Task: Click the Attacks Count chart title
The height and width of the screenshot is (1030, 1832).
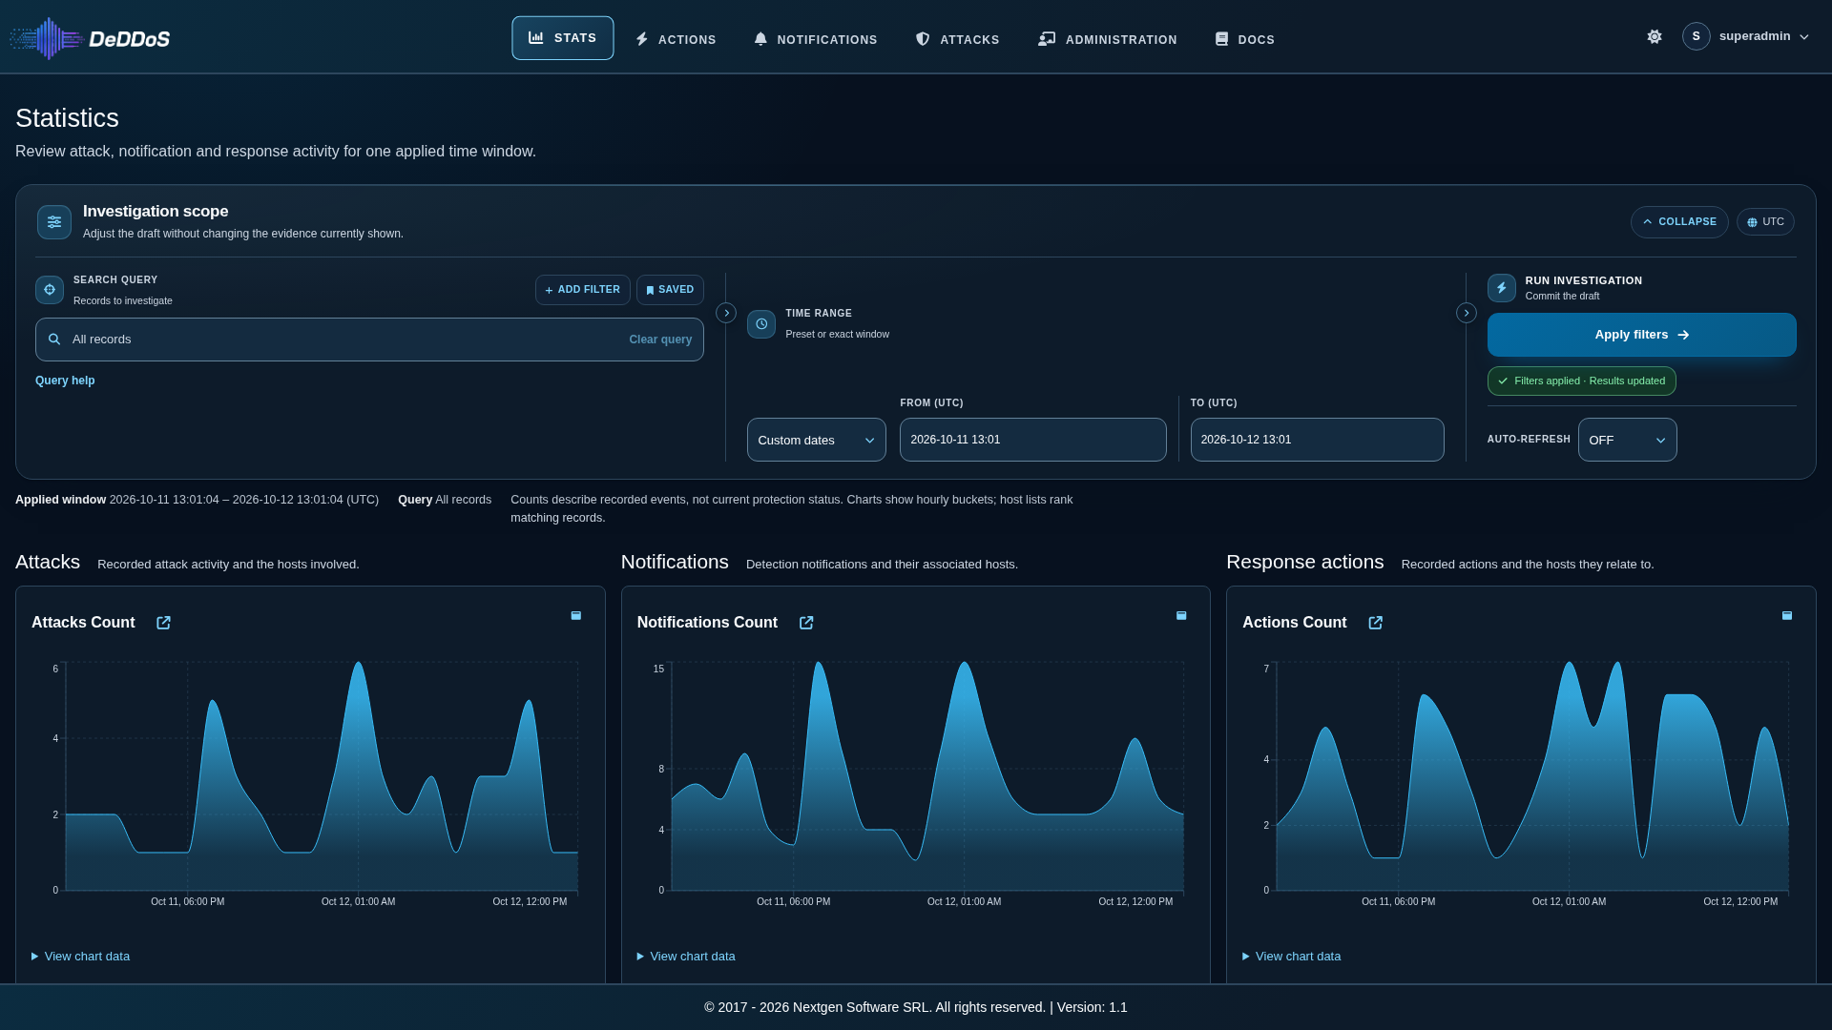Action: tap(83, 623)
